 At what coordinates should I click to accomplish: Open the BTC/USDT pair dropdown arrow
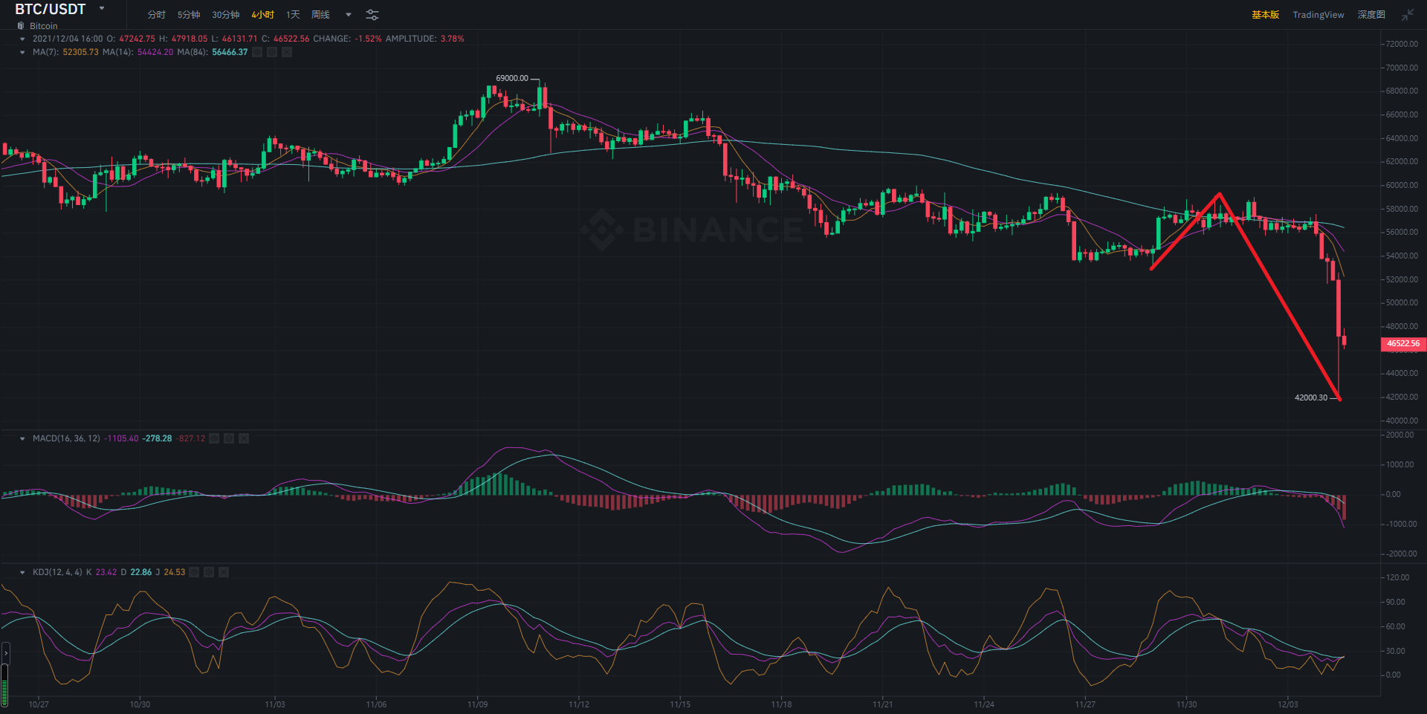pyautogui.click(x=102, y=9)
